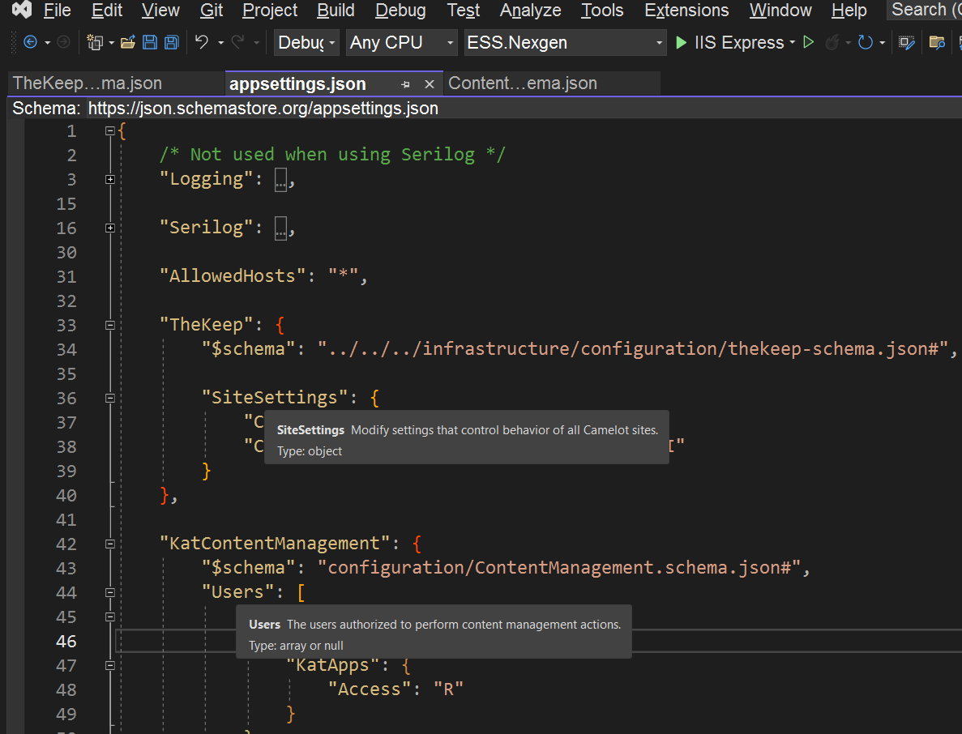The image size is (962, 734).
Task: Open the Project menu
Action: [270, 11]
